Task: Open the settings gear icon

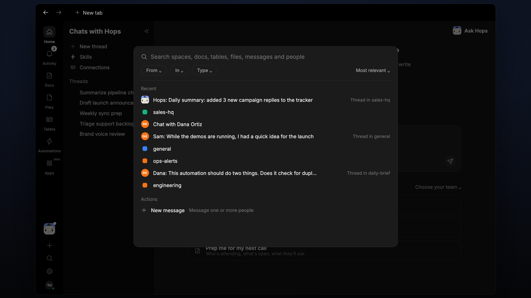Action: pos(49,271)
